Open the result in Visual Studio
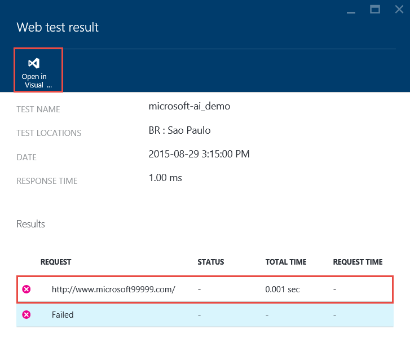This screenshot has height=338, width=410. (38, 70)
